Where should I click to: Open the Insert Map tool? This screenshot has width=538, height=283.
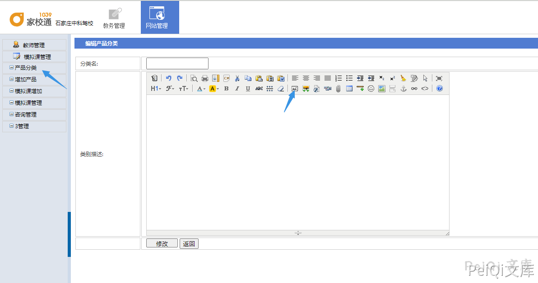click(x=382, y=89)
